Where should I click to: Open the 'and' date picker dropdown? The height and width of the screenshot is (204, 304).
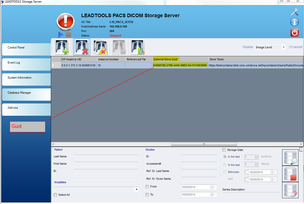click(x=273, y=179)
